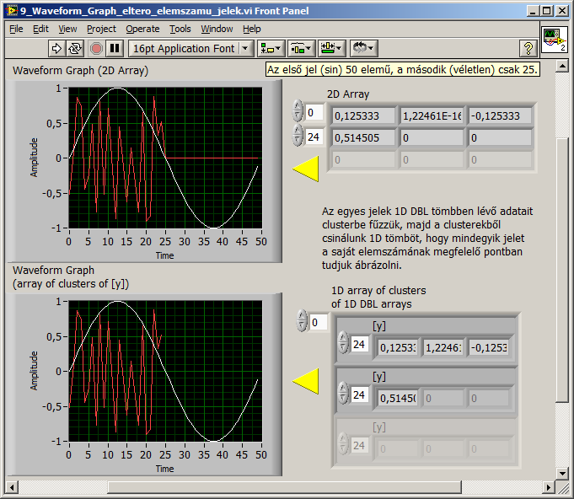Click the vertical scrollbar thumb
Viewport: 574px width, 499px height.
562,271
